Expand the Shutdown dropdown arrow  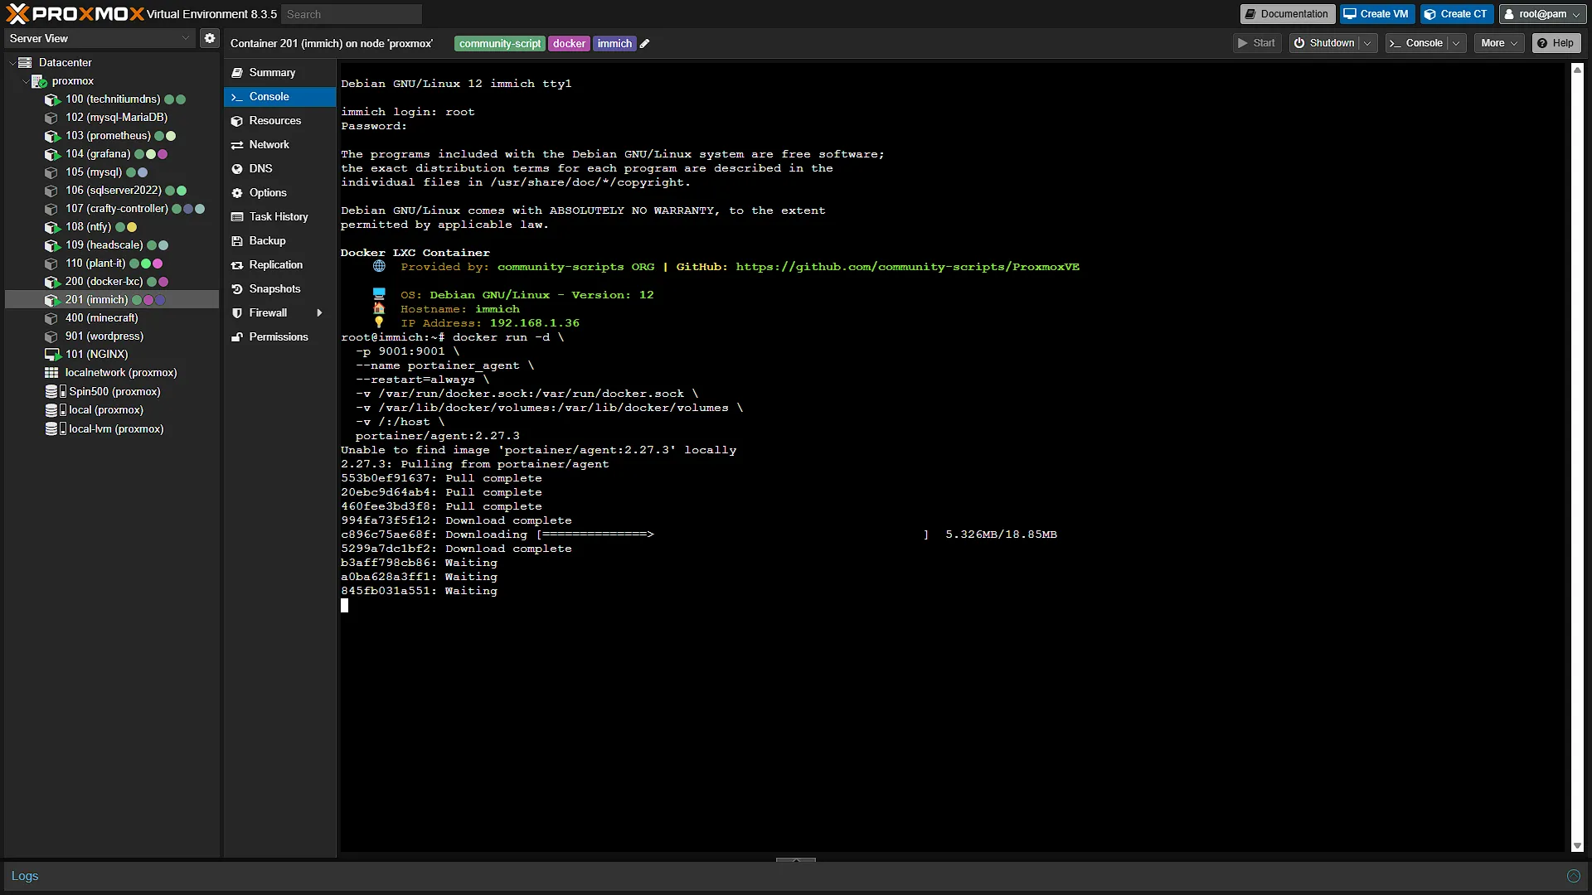(1367, 43)
